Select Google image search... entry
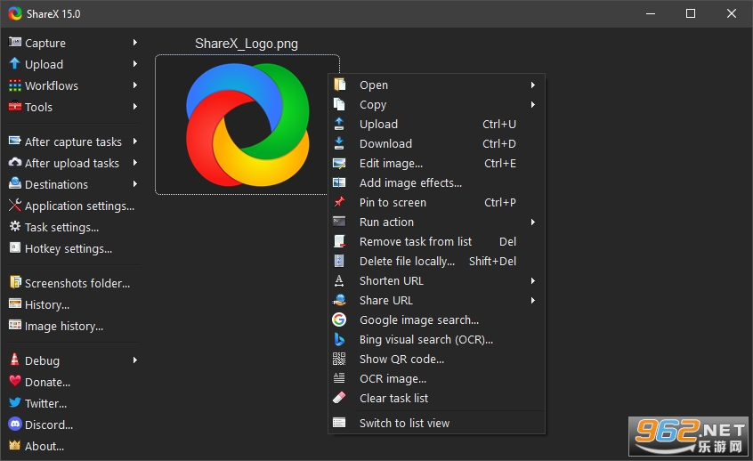This screenshot has height=461, width=753. pyautogui.click(x=436, y=319)
